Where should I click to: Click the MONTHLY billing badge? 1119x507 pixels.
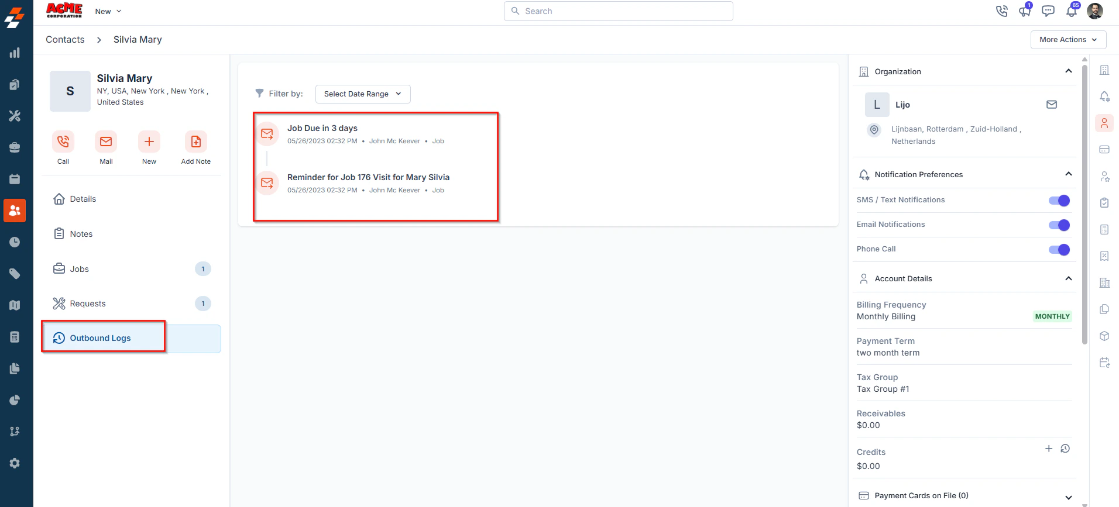click(1052, 316)
